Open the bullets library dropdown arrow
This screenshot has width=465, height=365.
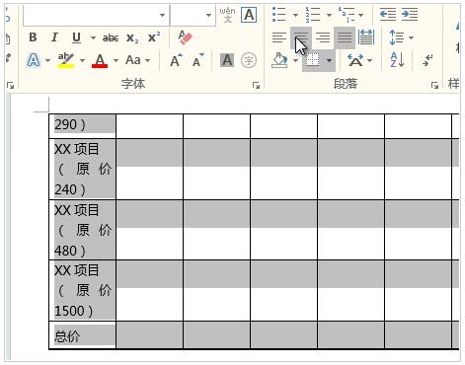tap(295, 15)
